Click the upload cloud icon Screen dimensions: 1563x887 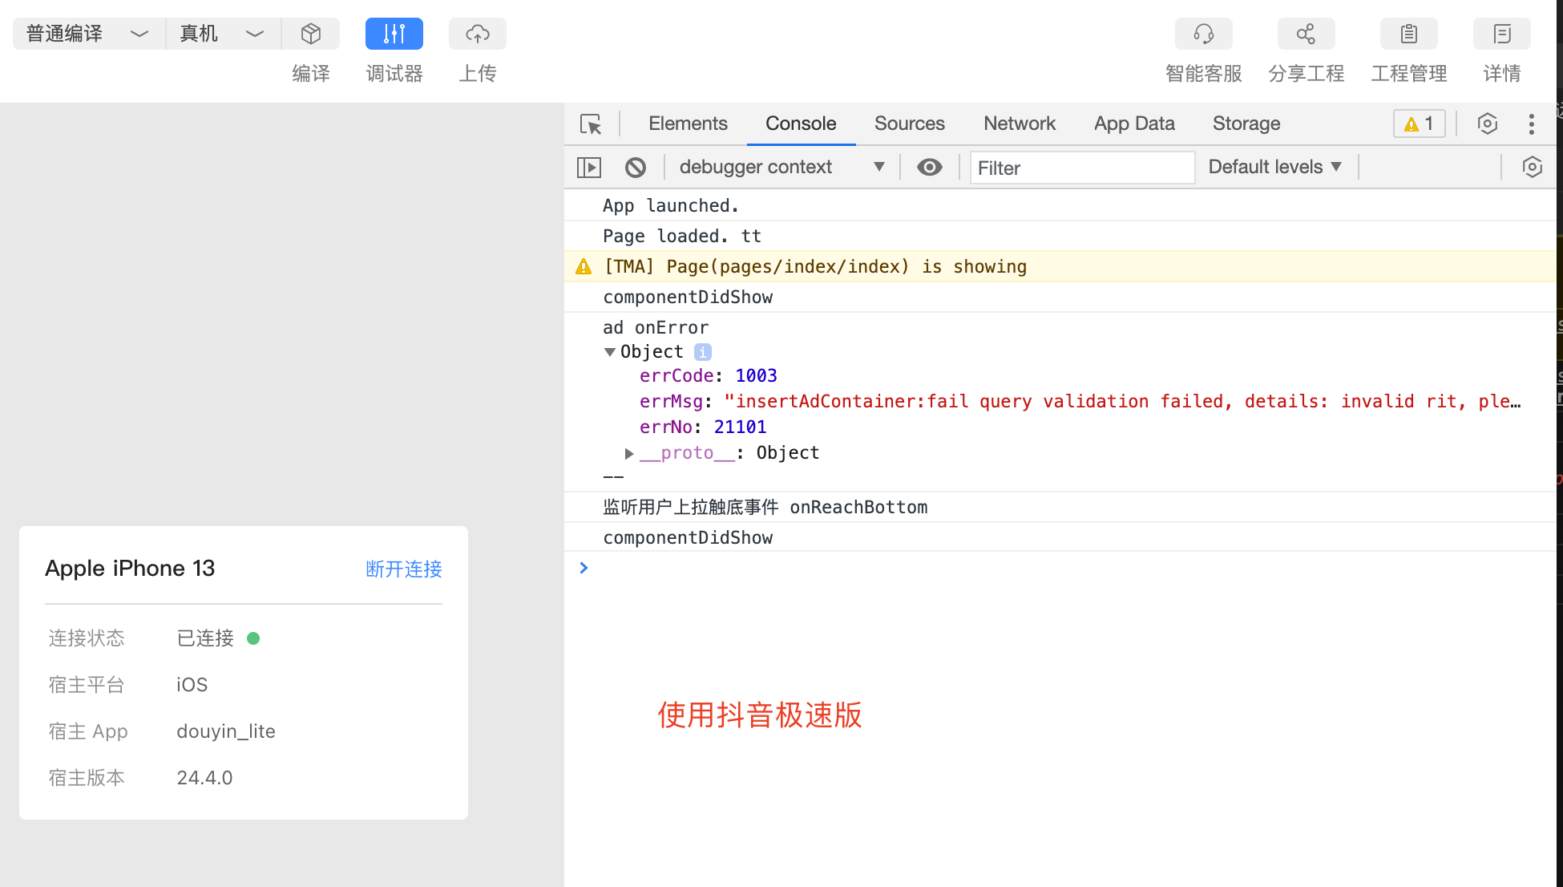[x=477, y=34]
